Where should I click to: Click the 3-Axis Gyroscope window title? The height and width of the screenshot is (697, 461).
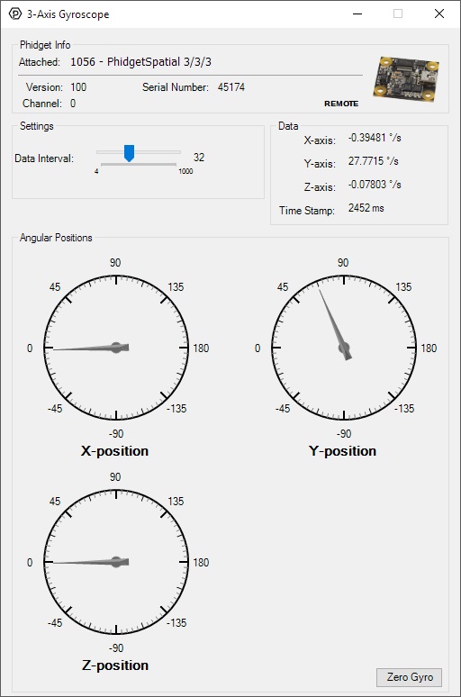pyautogui.click(x=68, y=14)
